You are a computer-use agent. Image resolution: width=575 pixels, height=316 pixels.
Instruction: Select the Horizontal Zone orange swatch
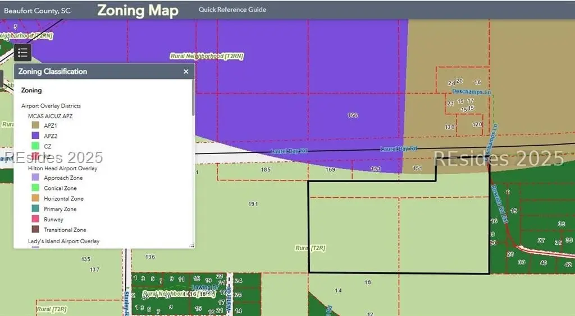pos(35,198)
